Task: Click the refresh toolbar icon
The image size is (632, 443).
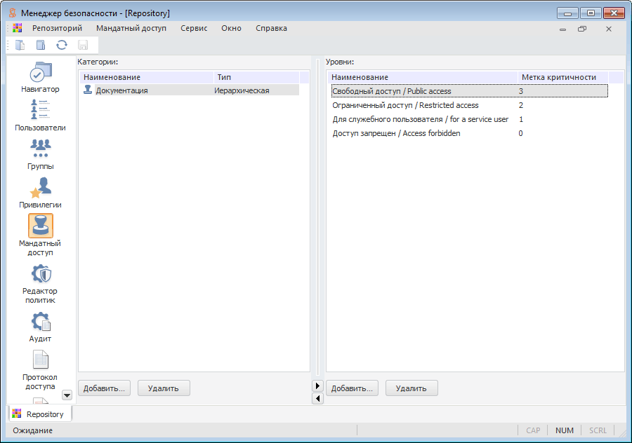Action: click(x=62, y=45)
